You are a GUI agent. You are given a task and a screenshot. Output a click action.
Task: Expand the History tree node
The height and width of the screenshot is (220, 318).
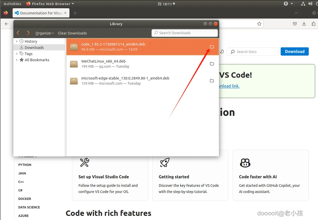17,41
